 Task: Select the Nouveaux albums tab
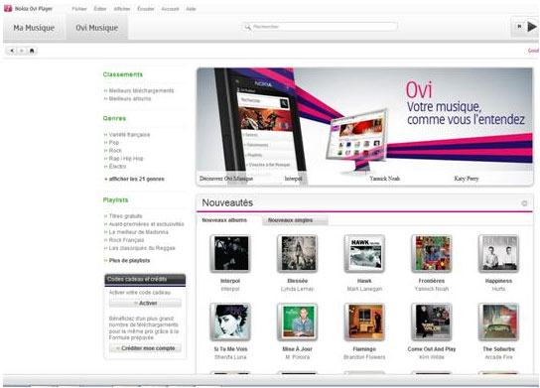[x=224, y=220]
